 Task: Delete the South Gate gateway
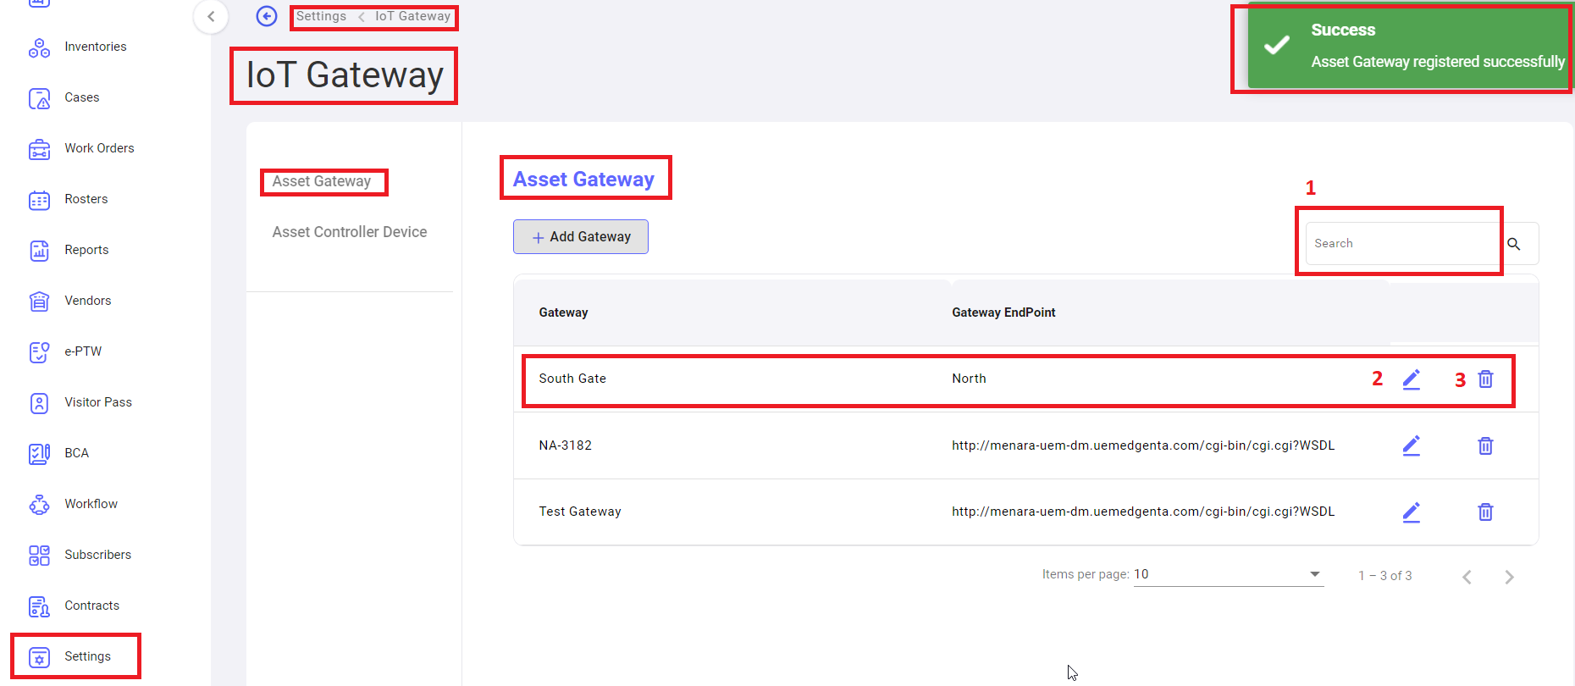[x=1485, y=379]
